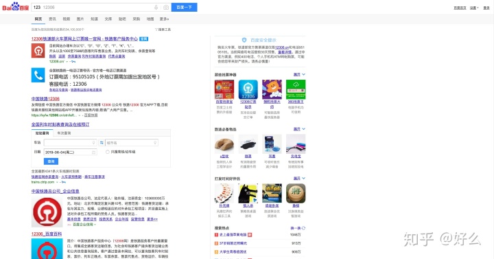Screen dimensions: 494x259
Task: Open the 中国铁路12306 result
Action: click(45, 99)
